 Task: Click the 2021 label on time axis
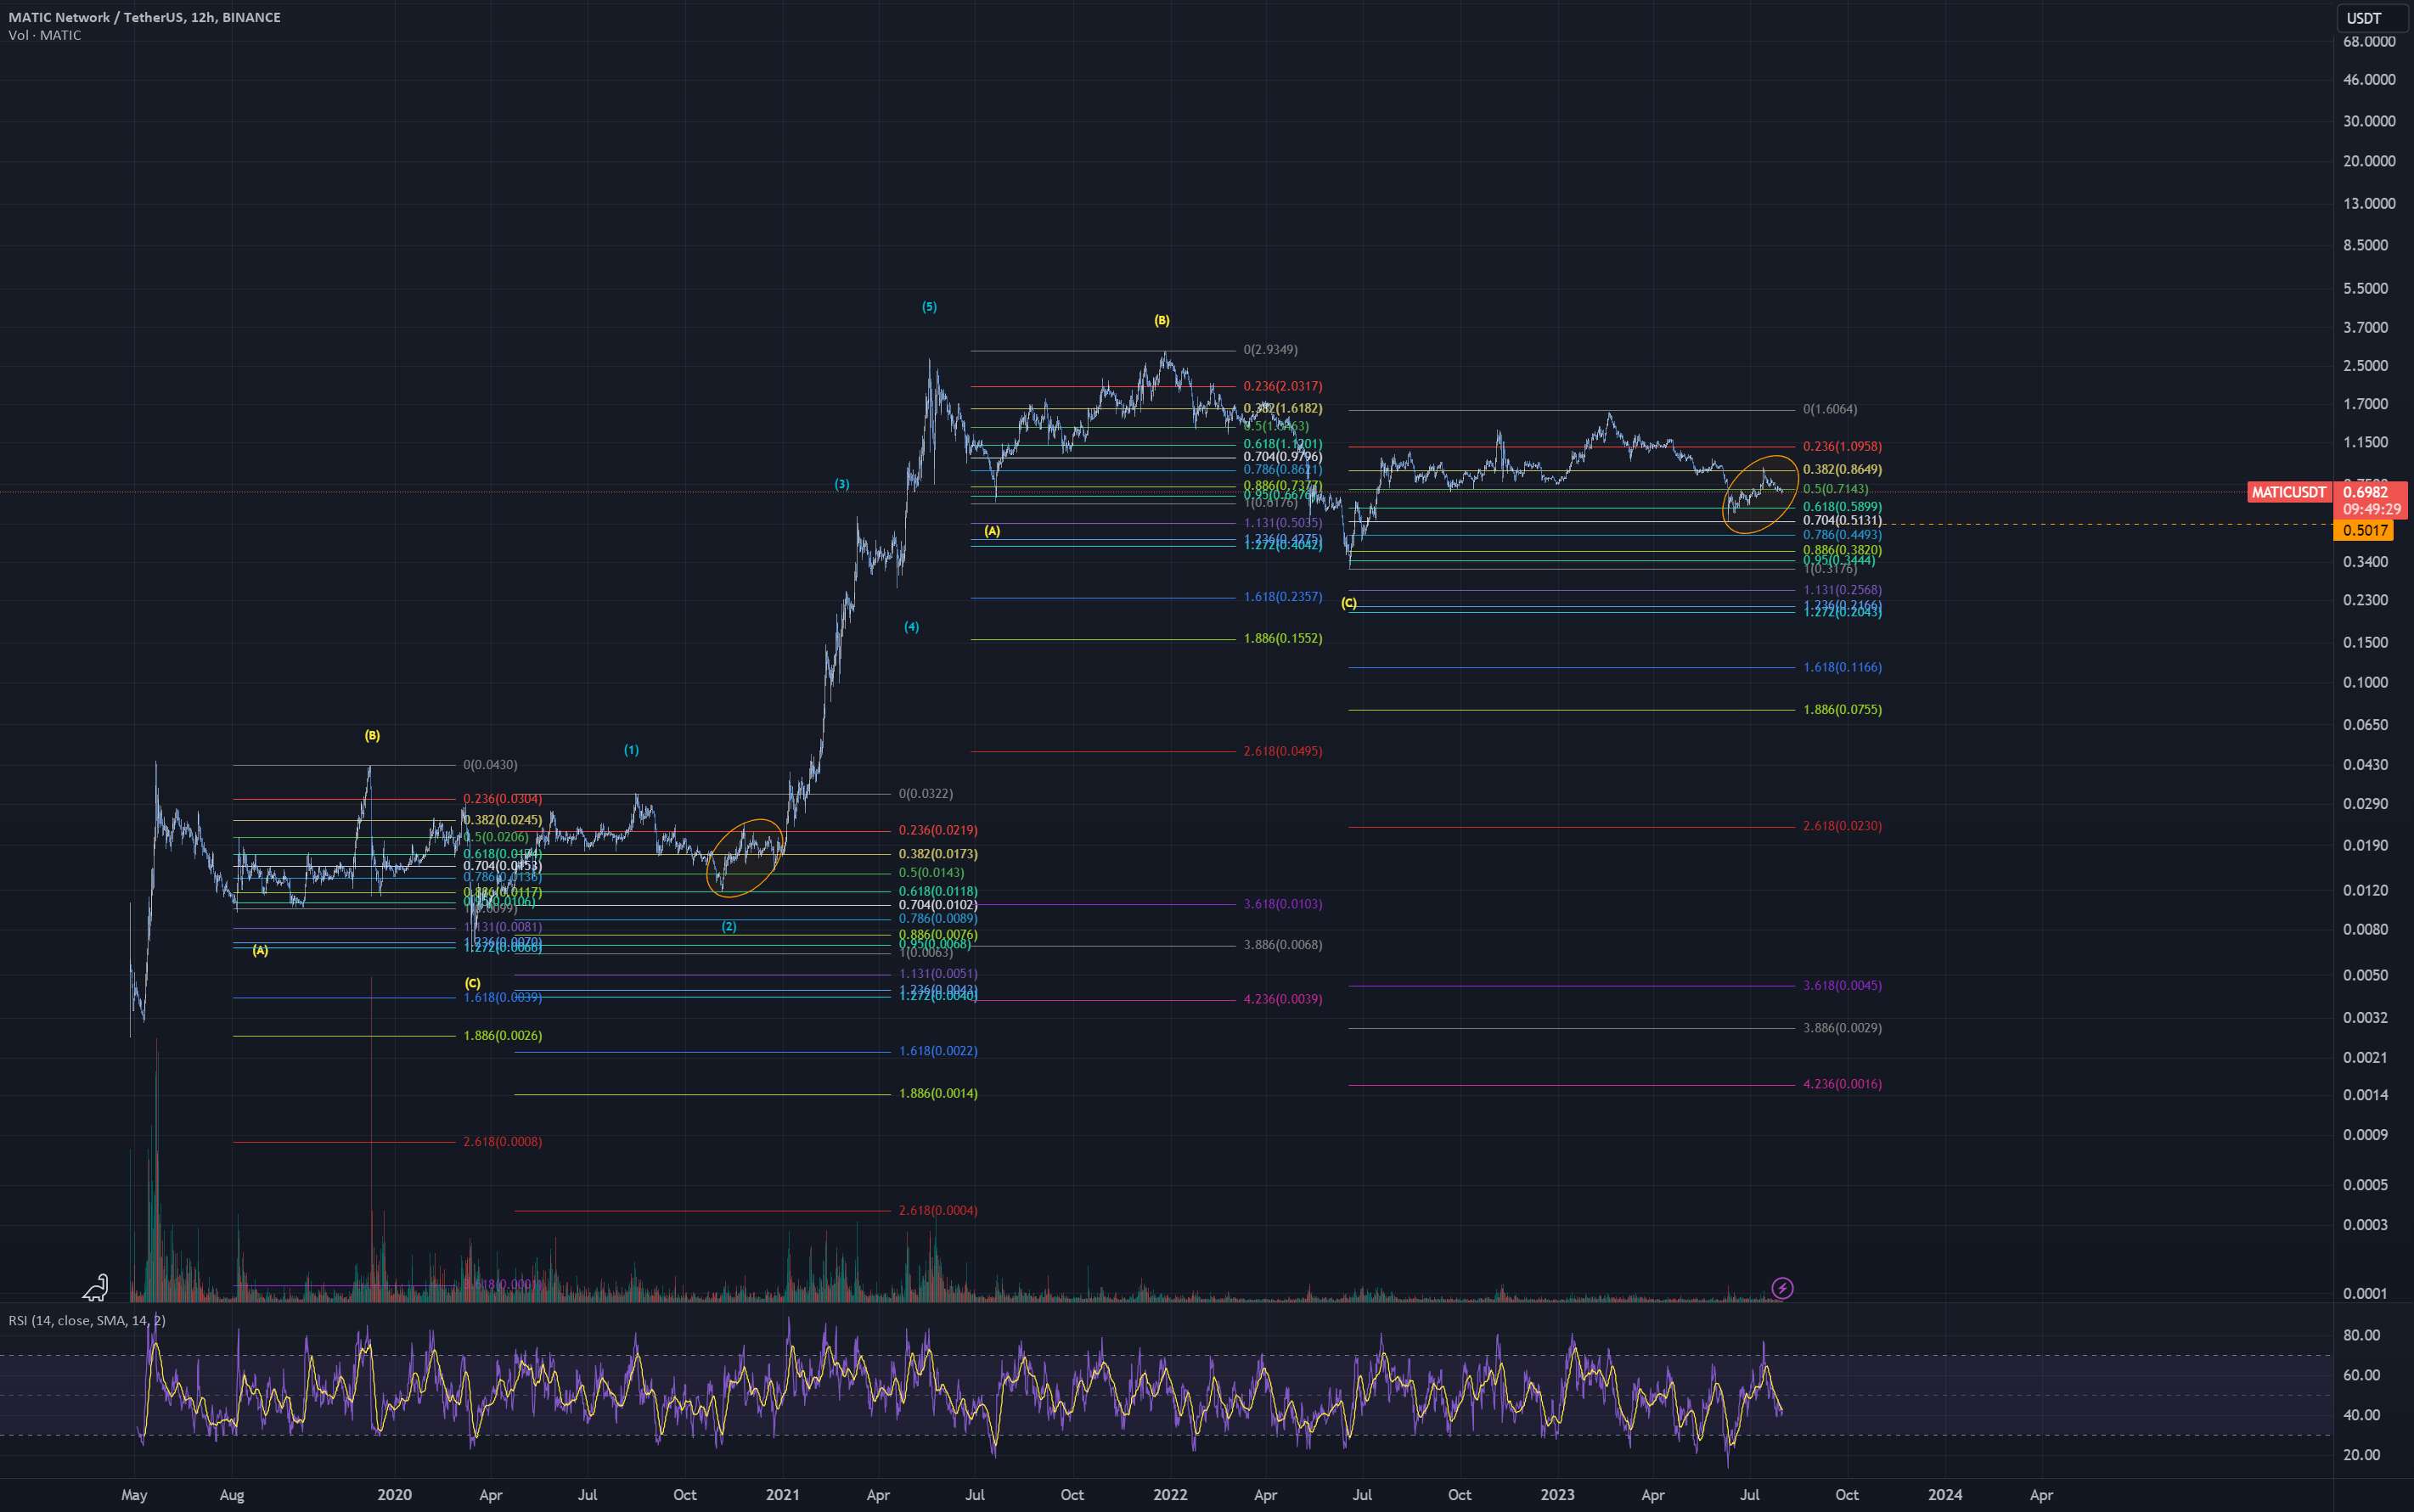pos(782,1495)
